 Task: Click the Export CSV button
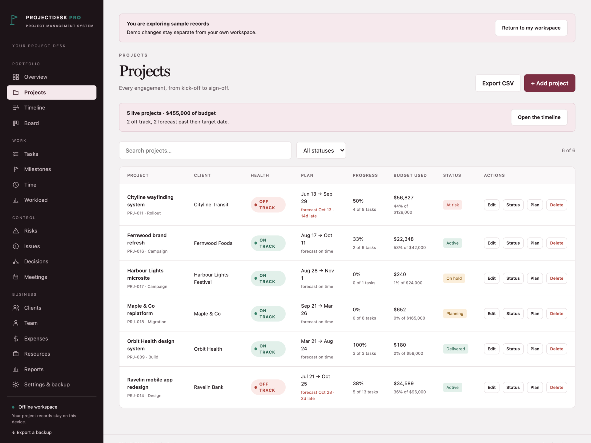click(x=498, y=83)
